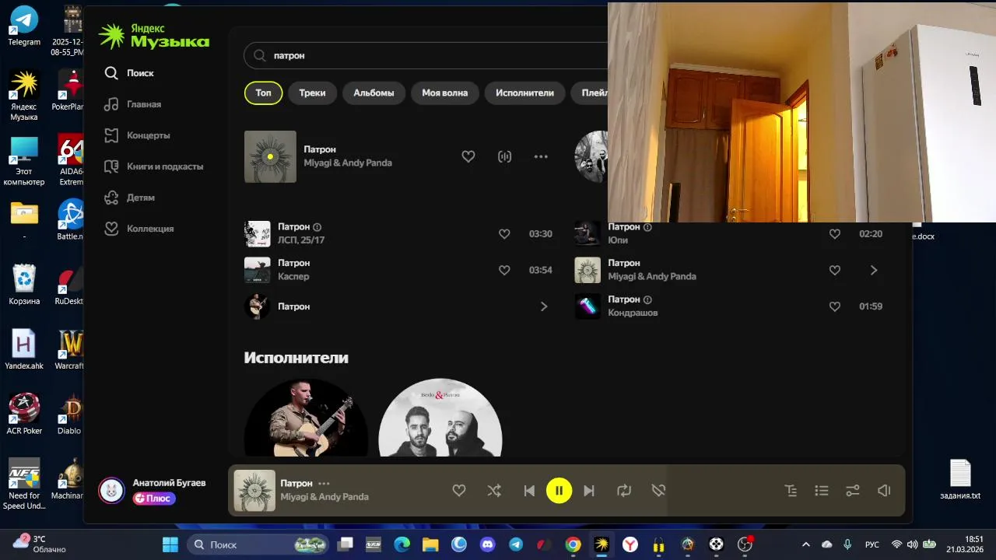This screenshot has width=996, height=560.
Task: Show lyrics for current track
Action: 791,491
